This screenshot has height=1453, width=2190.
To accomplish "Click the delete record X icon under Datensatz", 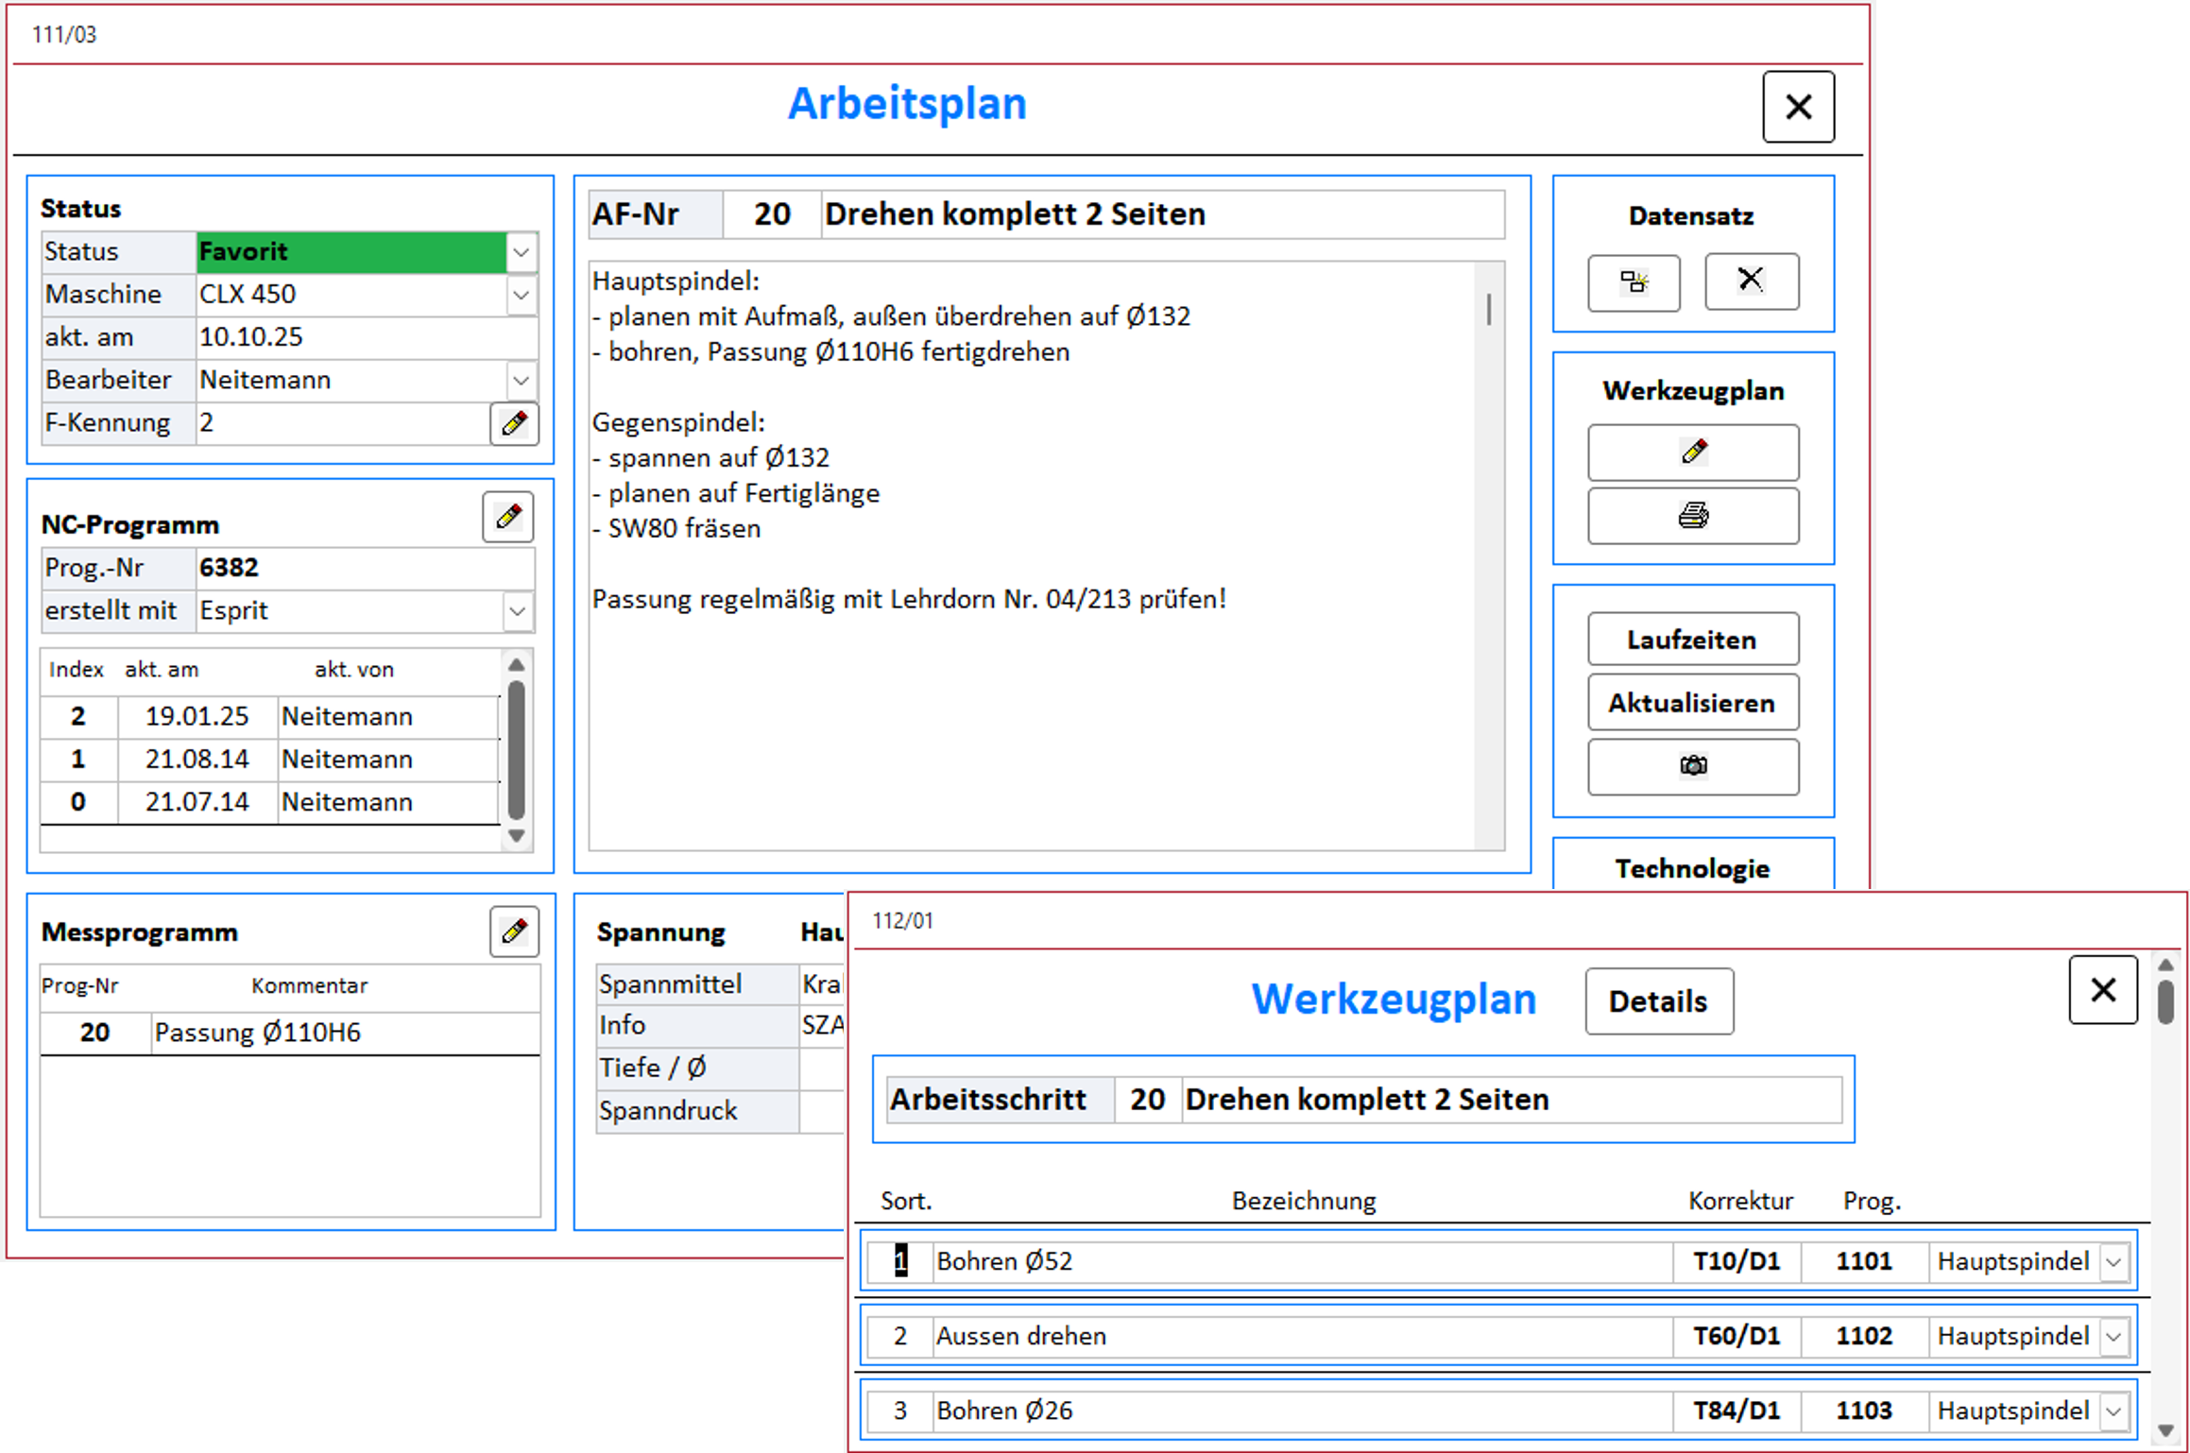I will coord(1751,281).
